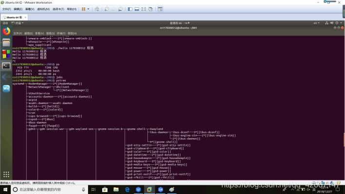Close the terminal window with red button
This screenshot has width=345, height=194.
(x=342, y=28)
